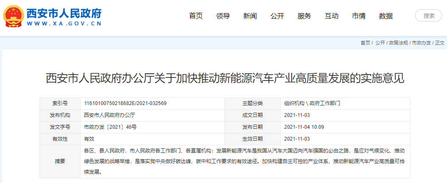Viewport: 447px width, 183px height.
Task: Click the 生效日期 label cell
Action: coord(253,139)
